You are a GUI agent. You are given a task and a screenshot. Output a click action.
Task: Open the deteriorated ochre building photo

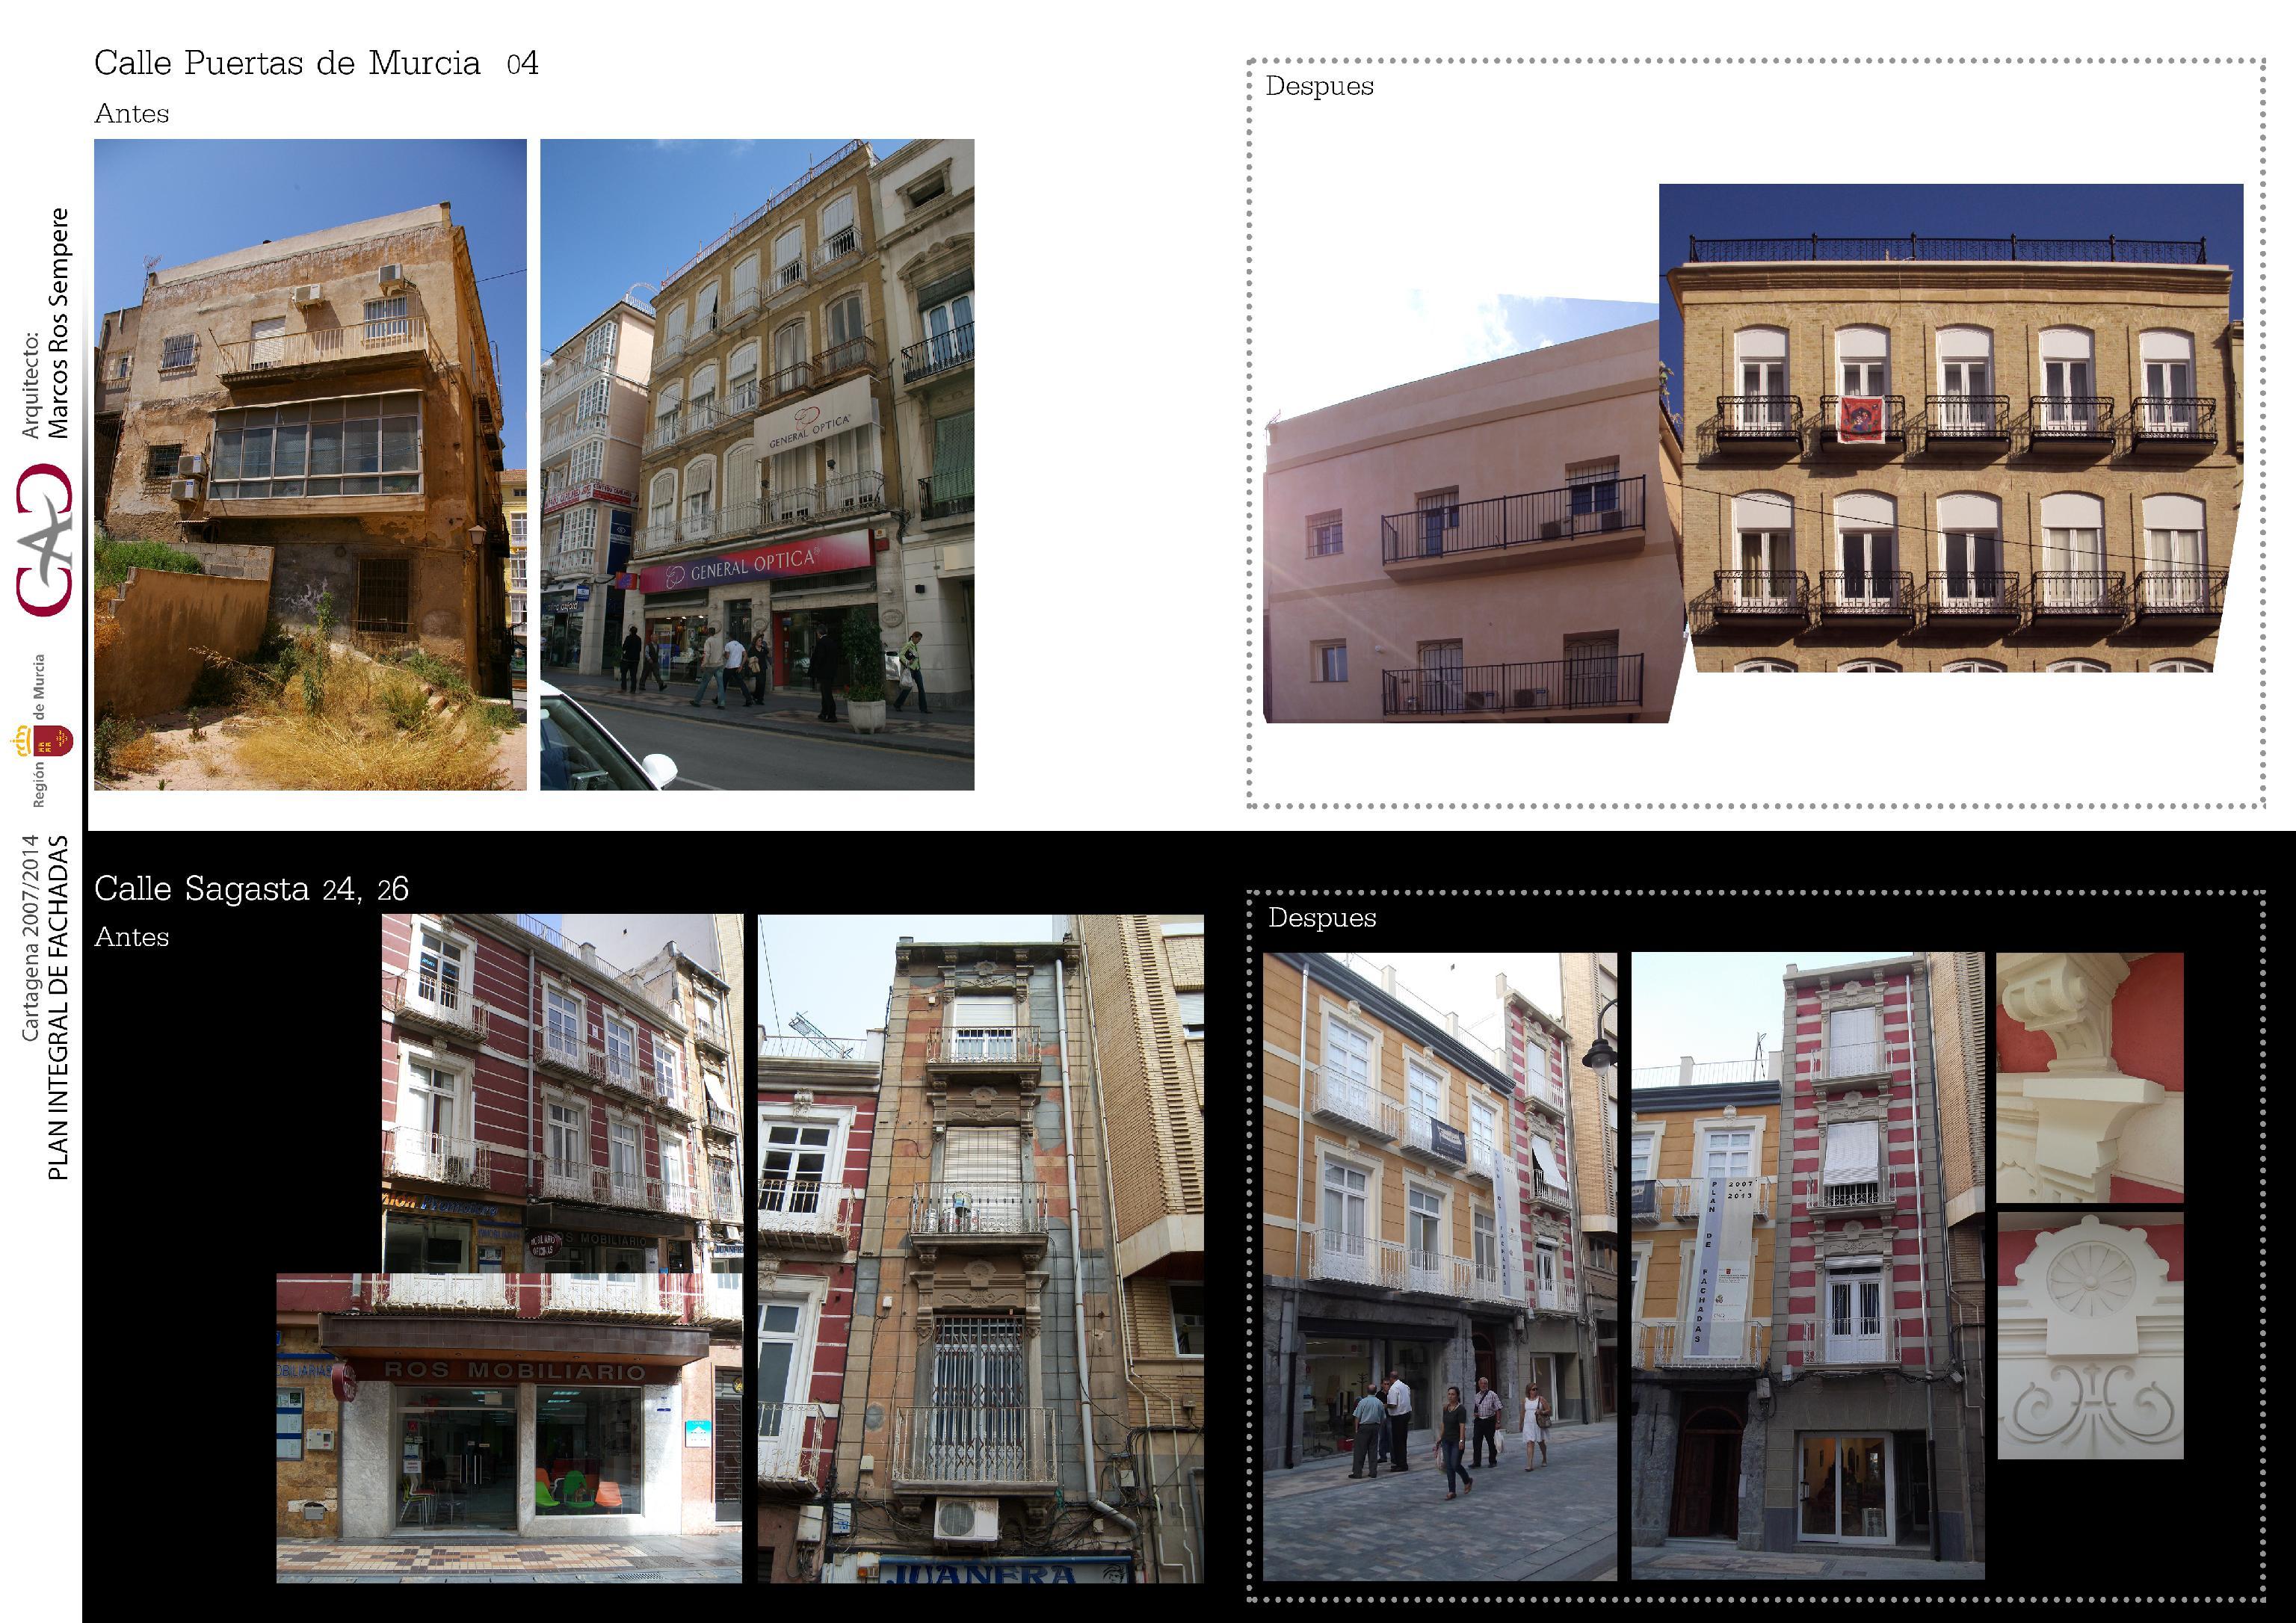point(310,464)
